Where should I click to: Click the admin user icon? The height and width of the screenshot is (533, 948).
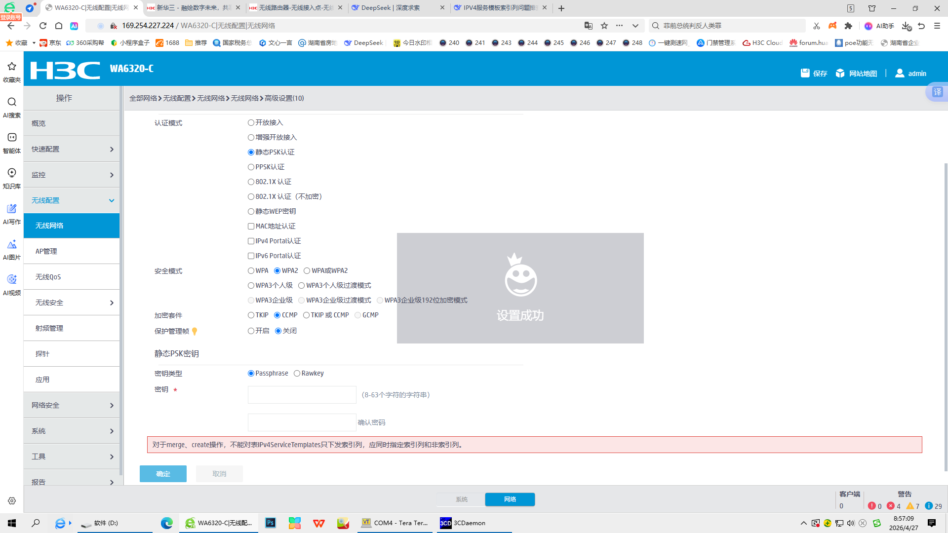(900, 73)
